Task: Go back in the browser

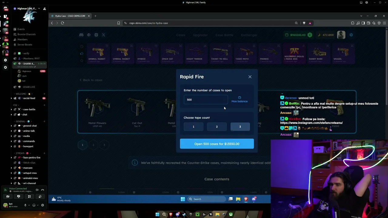Action: point(52,23)
